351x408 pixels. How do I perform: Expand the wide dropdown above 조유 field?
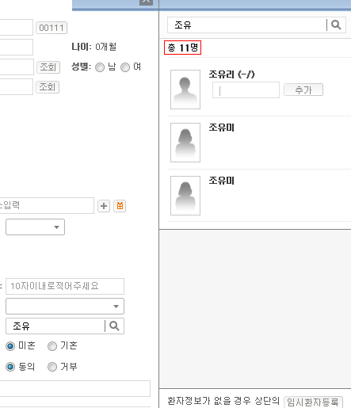tap(65, 307)
